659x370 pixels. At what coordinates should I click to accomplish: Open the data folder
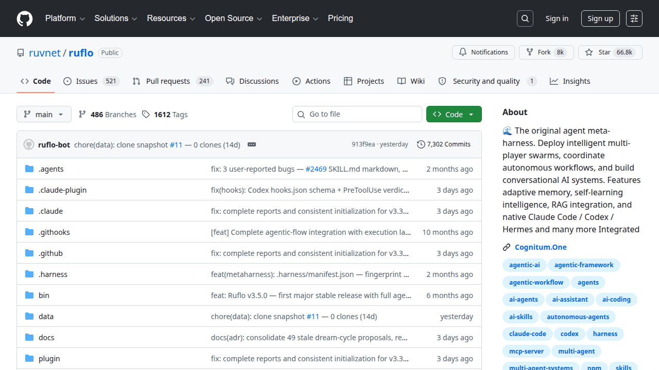pyautogui.click(x=46, y=316)
